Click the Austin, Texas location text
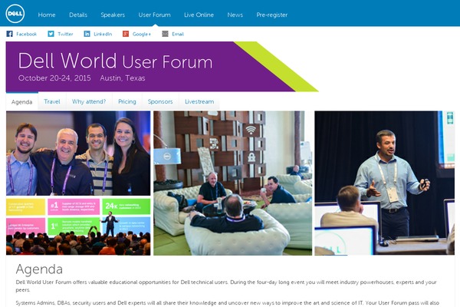 123,78
